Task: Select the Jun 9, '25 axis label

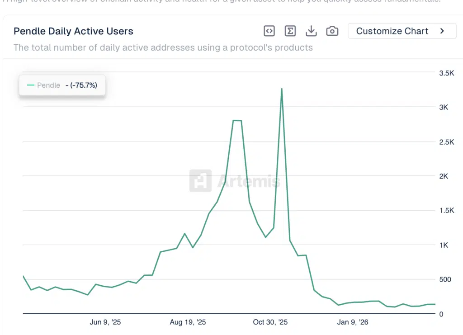Action: 105,322
